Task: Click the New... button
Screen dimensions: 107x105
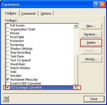Action: coord(91,26)
